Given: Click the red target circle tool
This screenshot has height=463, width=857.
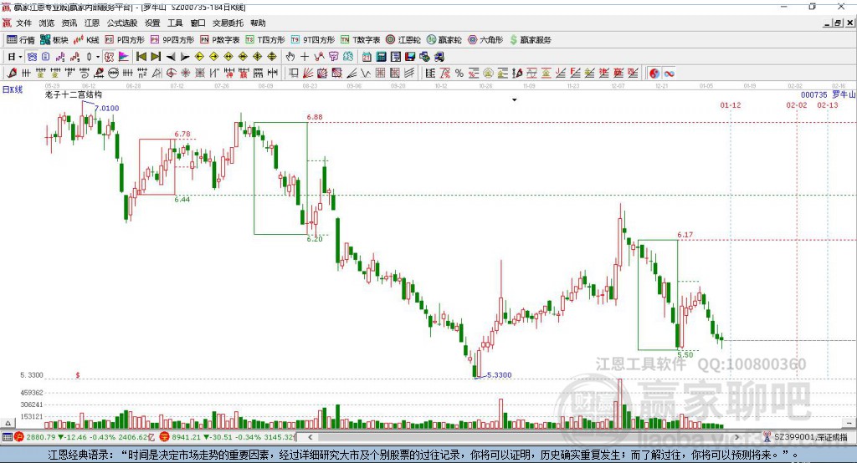Looking at the screenshot, I should pos(171,74).
